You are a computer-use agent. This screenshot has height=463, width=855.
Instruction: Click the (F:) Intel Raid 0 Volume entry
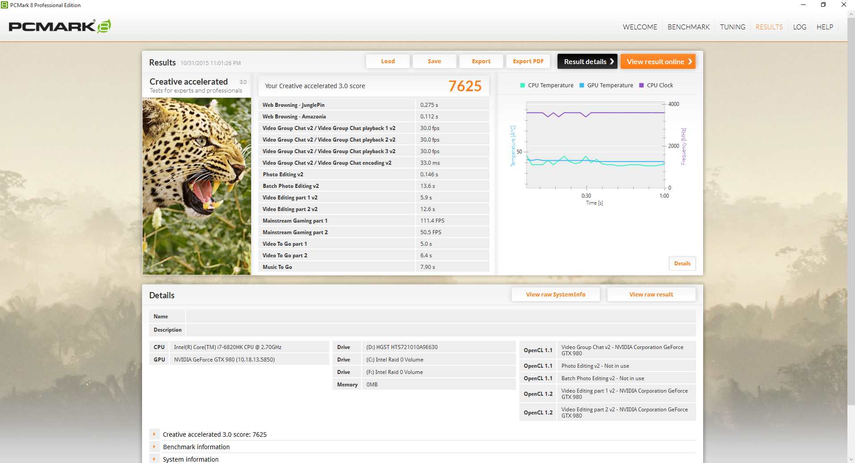(424, 372)
